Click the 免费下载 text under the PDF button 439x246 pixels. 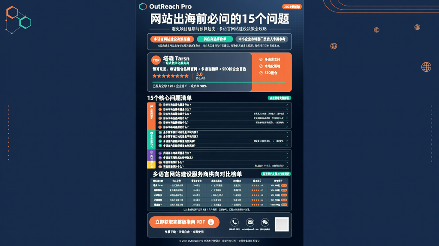pyautogui.click(x=170, y=232)
